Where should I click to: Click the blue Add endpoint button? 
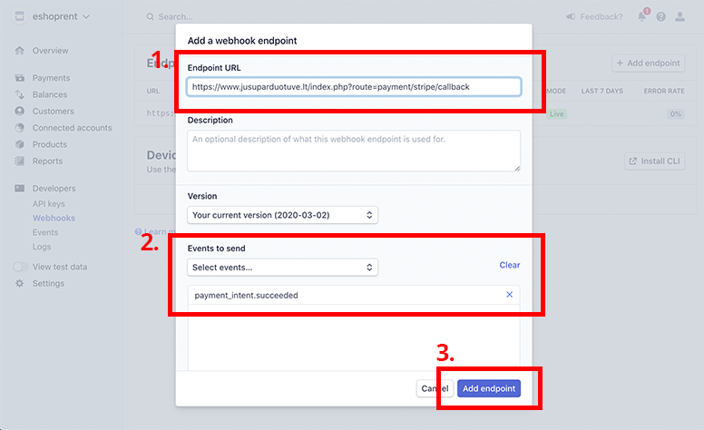(489, 388)
